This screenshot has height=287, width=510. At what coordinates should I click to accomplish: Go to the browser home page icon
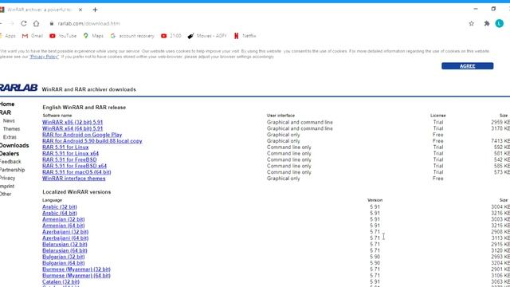36,23
